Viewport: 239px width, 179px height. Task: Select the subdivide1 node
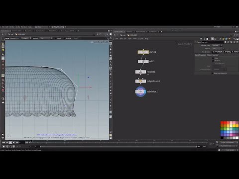point(140,91)
